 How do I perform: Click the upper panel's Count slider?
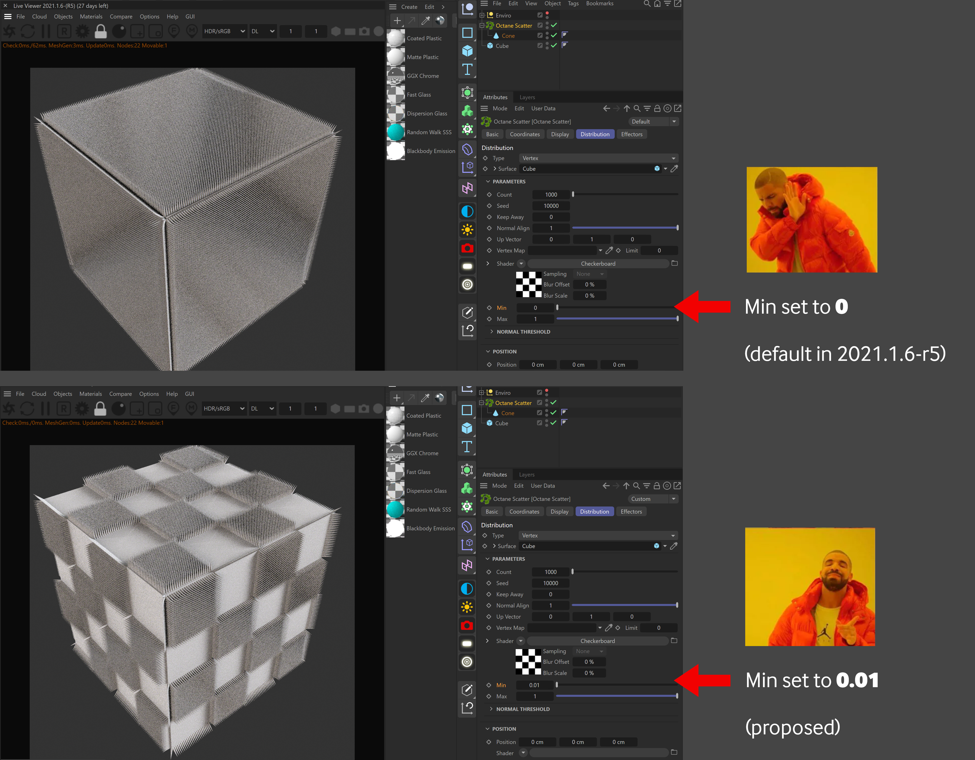(x=625, y=195)
